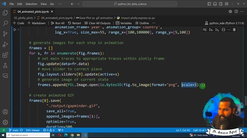
Task: Add a new Code cell
Action: click(19, 23)
